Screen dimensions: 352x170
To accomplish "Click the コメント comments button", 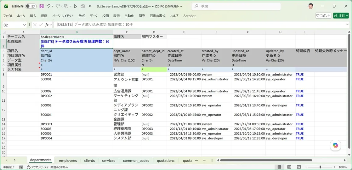I will pos(323,15).
